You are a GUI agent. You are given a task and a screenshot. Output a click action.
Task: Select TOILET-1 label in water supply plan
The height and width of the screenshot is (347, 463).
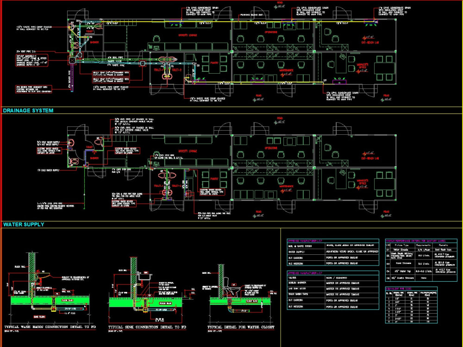click(158, 186)
